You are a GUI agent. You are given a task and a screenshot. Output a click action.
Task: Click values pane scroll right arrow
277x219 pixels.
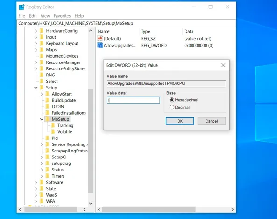pyautogui.click(x=232, y=210)
